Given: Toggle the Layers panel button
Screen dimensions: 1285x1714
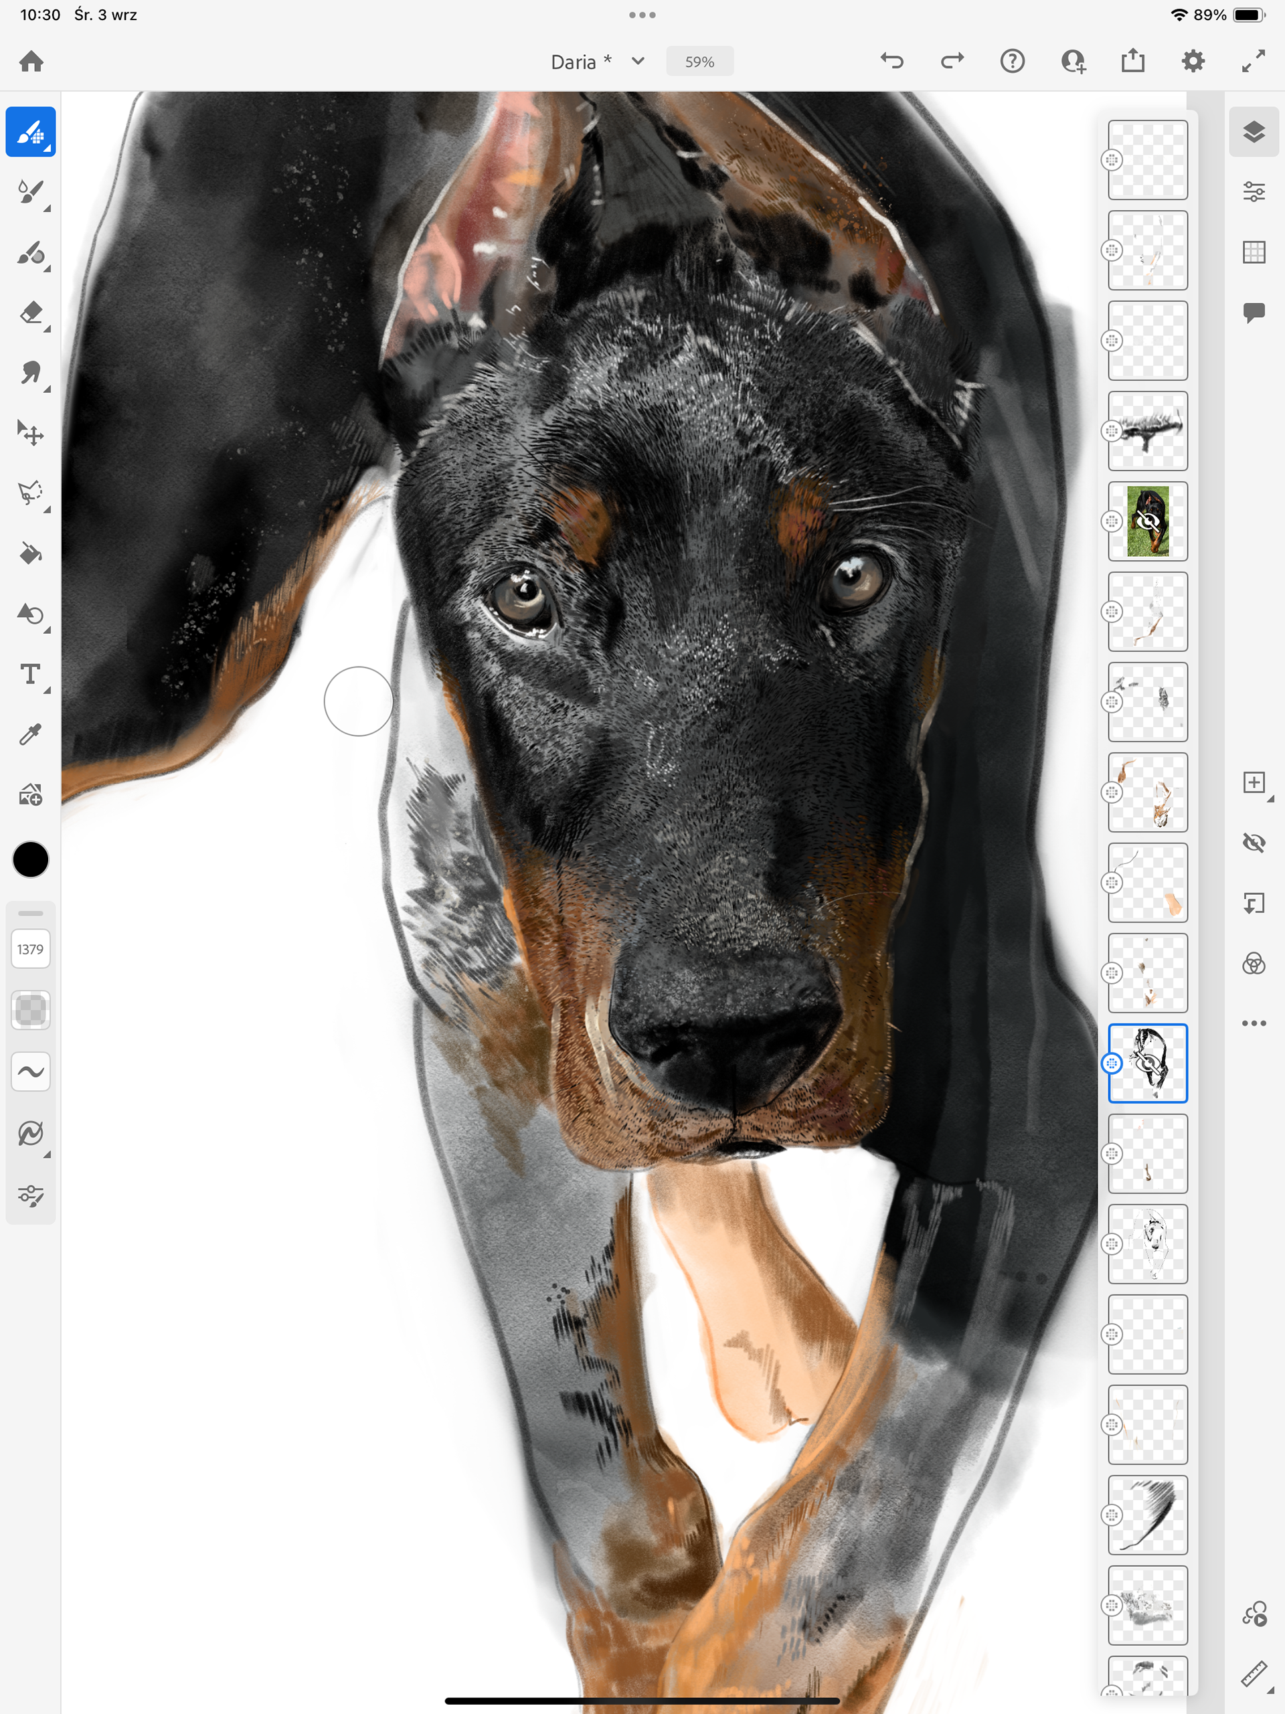Looking at the screenshot, I should [1254, 132].
